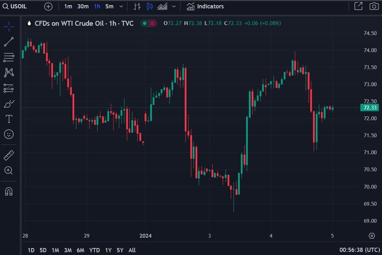Add symbol with the plus circle icon
Viewport: 382px width, 255px height.
pyautogui.click(x=48, y=6)
